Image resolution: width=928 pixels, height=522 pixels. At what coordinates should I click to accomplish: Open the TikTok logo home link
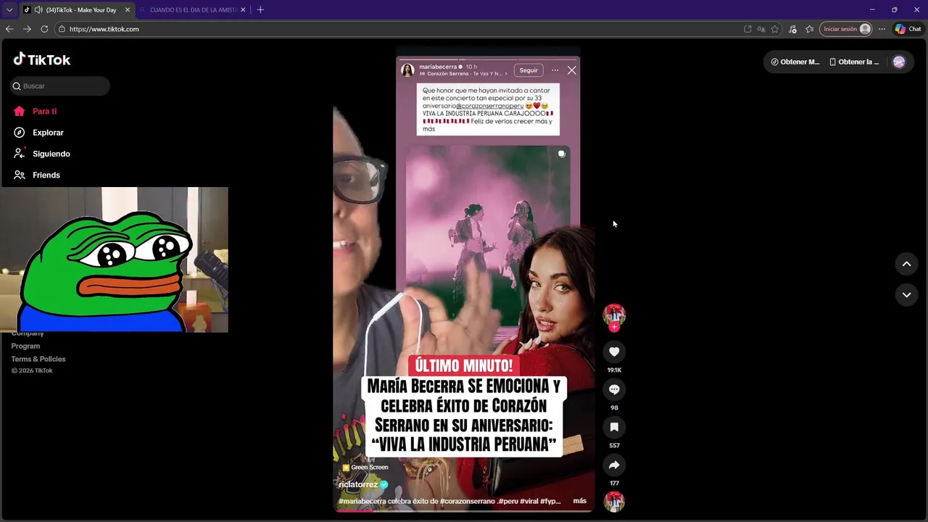click(42, 59)
